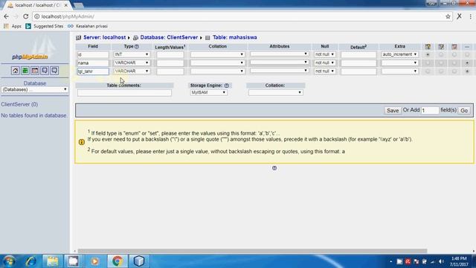Open VirtualBox cube icon in the taskbar
Screen dimensions: 476x268
pyautogui.click(x=139, y=261)
